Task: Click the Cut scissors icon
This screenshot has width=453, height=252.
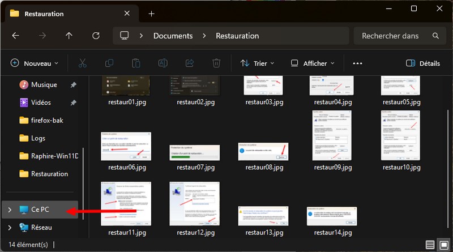Action: coord(82,63)
